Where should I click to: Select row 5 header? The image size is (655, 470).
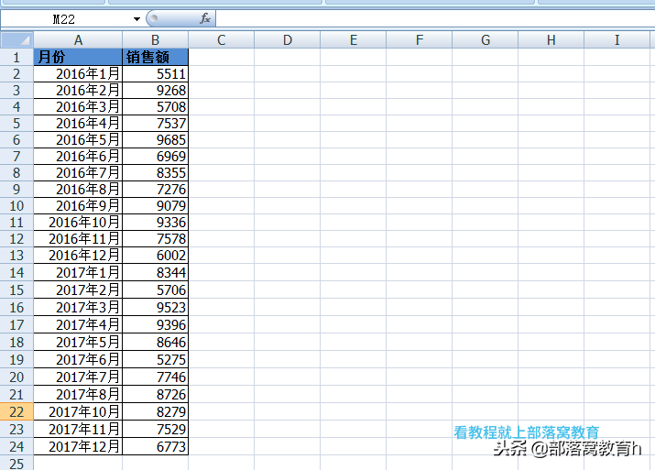pyautogui.click(x=16, y=124)
